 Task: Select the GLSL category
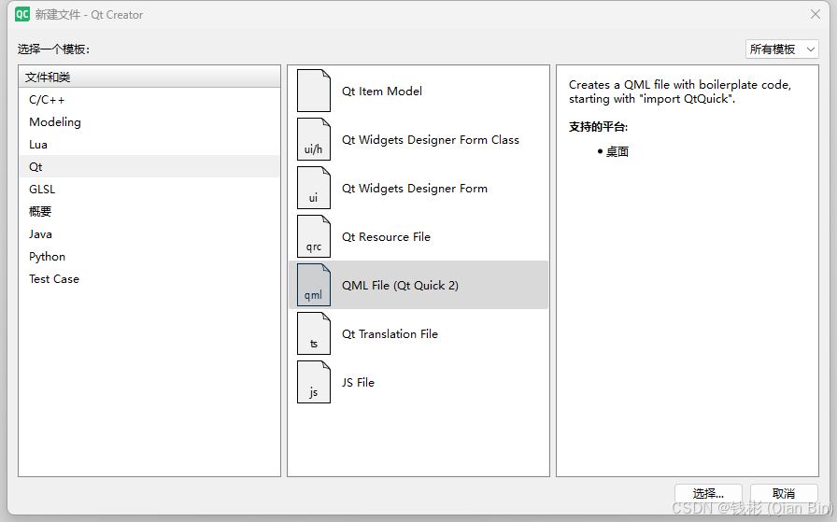coord(149,190)
